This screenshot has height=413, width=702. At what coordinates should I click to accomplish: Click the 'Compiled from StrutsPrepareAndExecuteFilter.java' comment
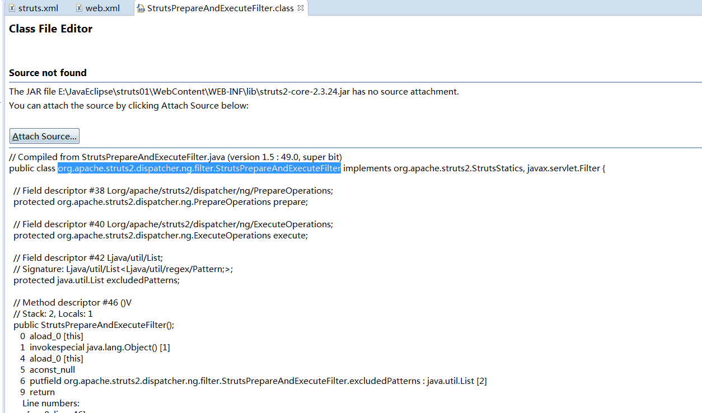[175, 157]
